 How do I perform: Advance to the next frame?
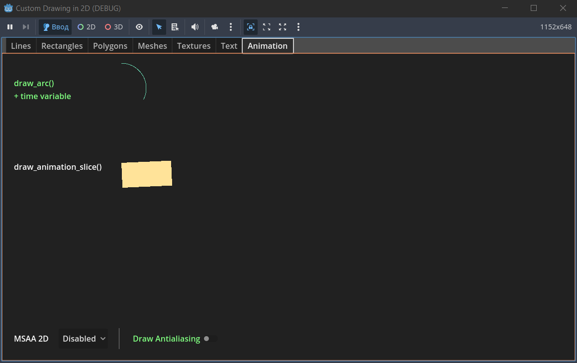click(25, 27)
